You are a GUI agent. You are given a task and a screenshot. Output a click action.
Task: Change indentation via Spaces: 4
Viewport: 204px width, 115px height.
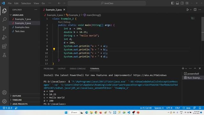point(159,108)
